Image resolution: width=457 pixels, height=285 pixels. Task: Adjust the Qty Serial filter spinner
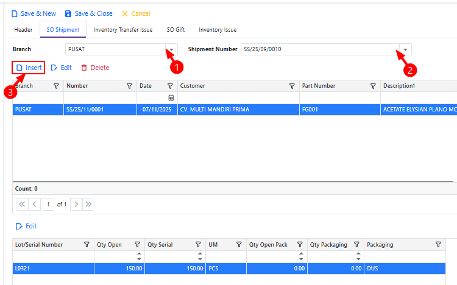point(200,256)
